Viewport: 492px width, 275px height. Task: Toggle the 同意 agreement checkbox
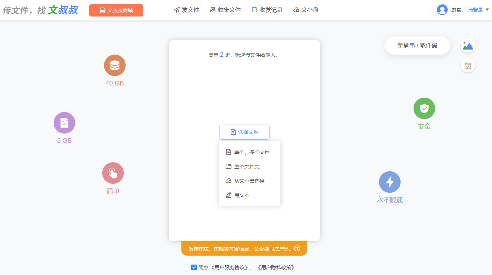click(194, 267)
